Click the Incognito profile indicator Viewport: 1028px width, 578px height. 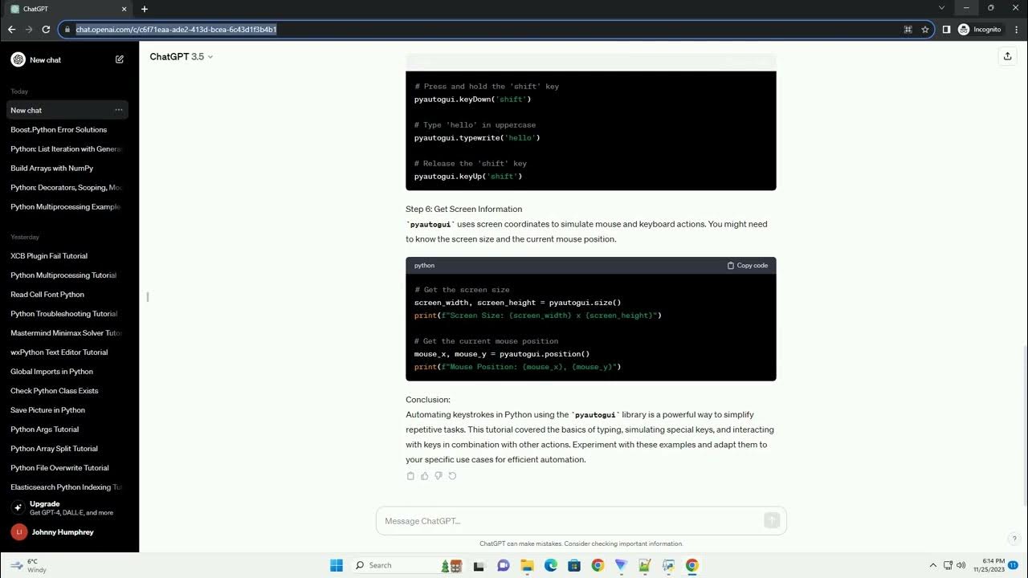[980, 29]
